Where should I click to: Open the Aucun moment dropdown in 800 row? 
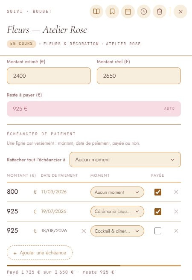(117, 192)
